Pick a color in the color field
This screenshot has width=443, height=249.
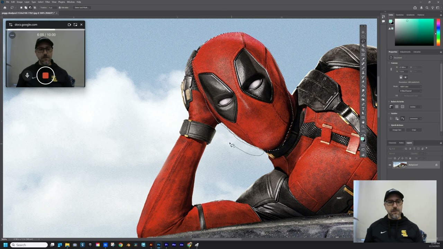click(414, 32)
